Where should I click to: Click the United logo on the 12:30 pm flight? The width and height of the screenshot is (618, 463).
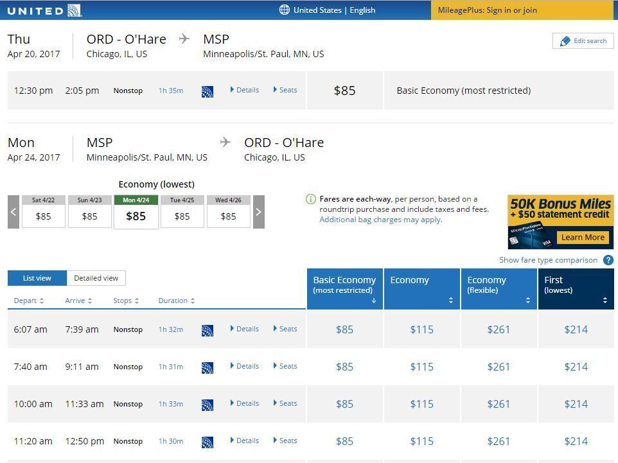[x=207, y=91]
